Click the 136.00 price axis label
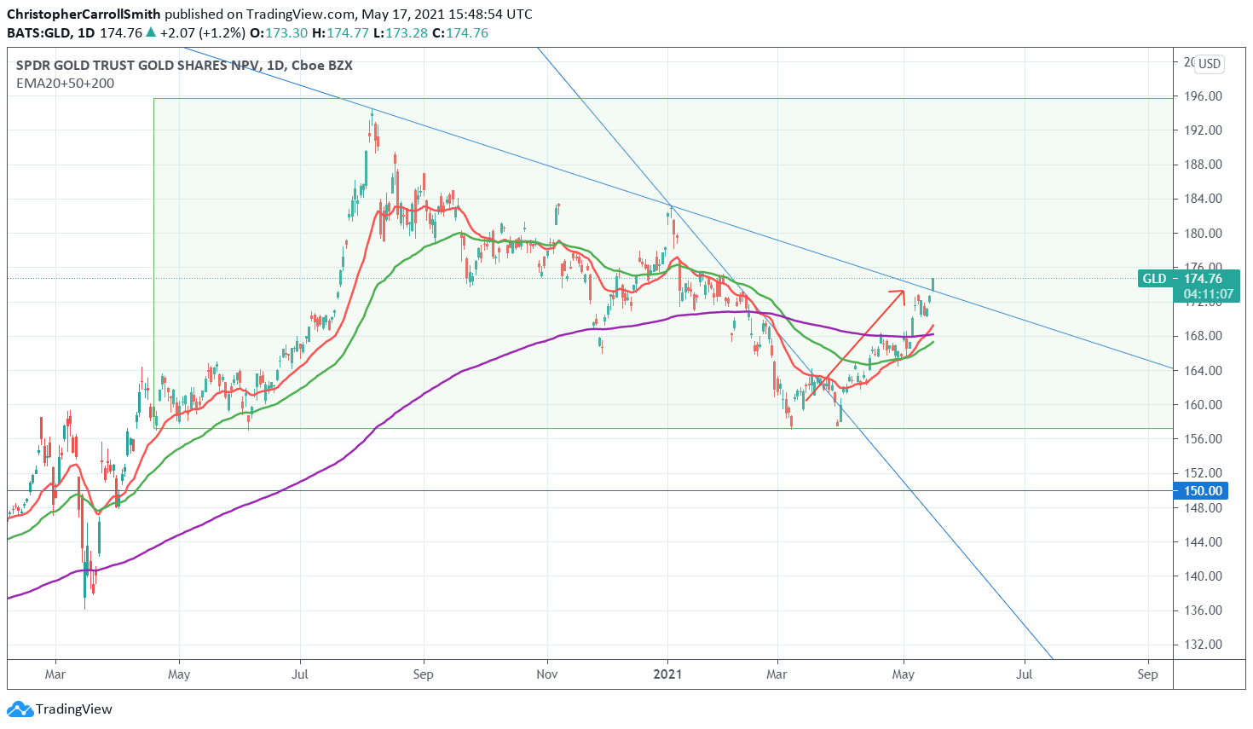Screen dimensions: 1253x729 tap(1203, 610)
